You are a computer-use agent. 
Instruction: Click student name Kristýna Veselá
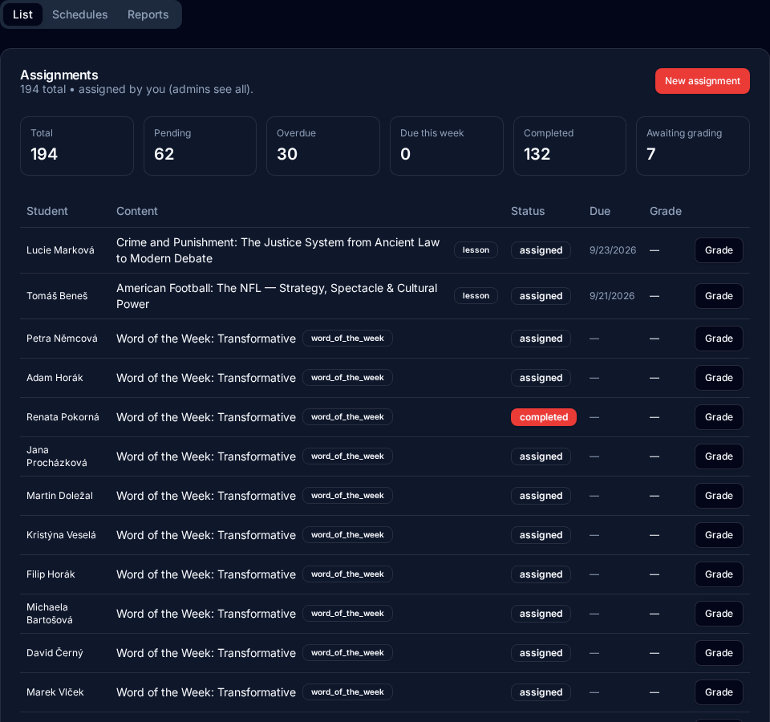point(61,535)
